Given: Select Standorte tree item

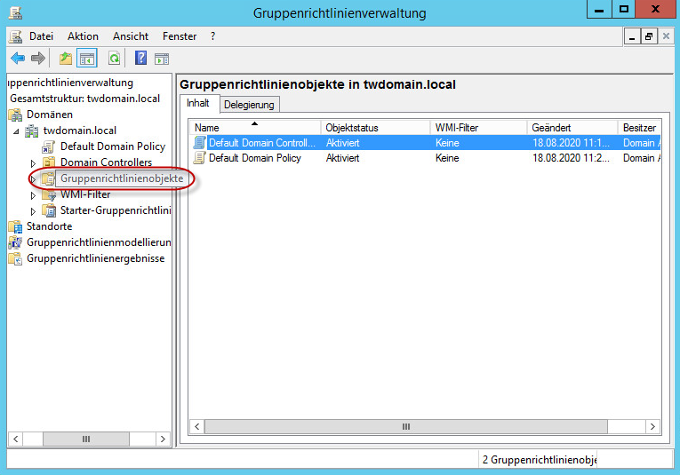Looking at the screenshot, I should 50,226.
